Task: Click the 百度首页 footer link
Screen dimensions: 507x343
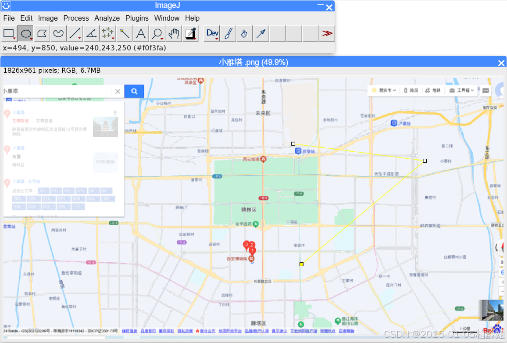Action: 148,331
